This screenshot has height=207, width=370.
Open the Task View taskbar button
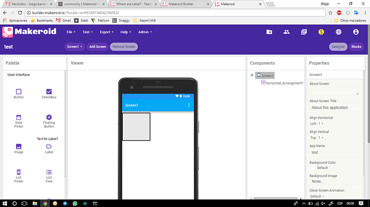(x=24, y=203)
